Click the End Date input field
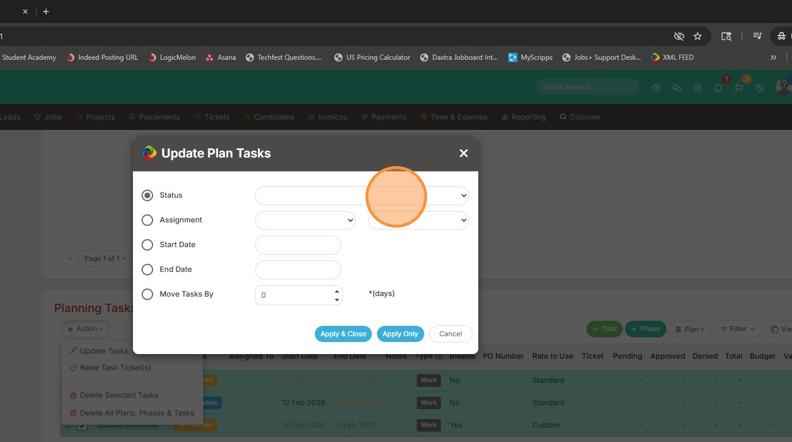The height and width of the screenshot is (442, 792). 298,270
